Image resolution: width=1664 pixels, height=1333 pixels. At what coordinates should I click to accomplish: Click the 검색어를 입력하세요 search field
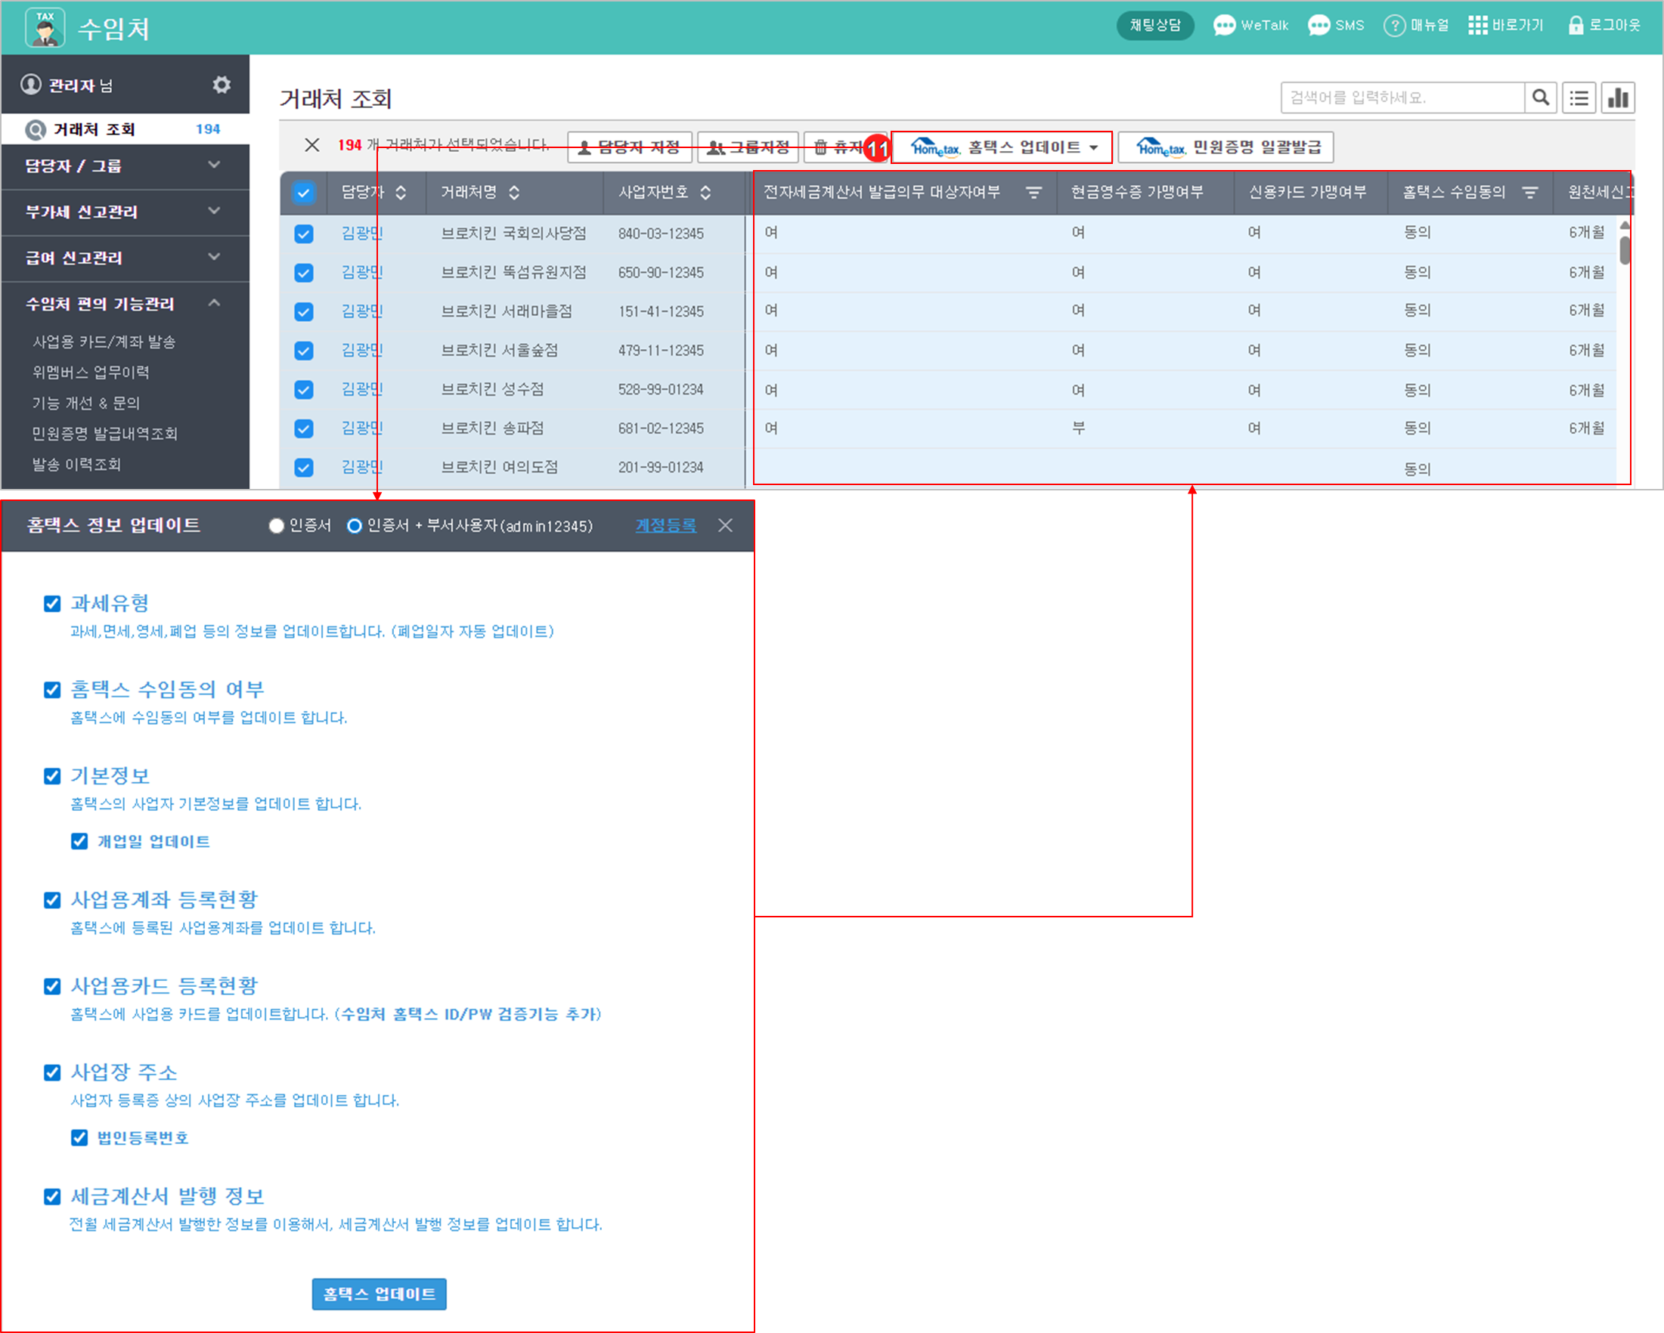click(1402, 98)
